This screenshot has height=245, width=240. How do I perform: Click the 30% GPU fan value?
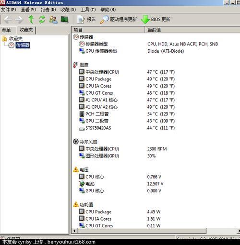pyautogui.click(x=151, y=156)
